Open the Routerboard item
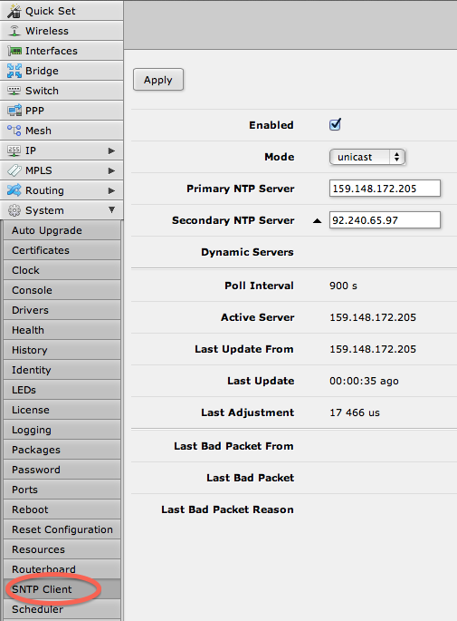The width and height of the screenshot is (457, 621). point(62,569)
